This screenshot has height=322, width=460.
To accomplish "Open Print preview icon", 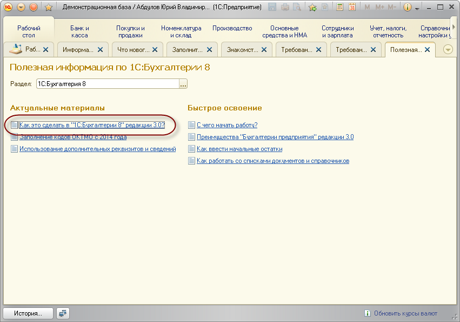I will [x=297, y=7].
